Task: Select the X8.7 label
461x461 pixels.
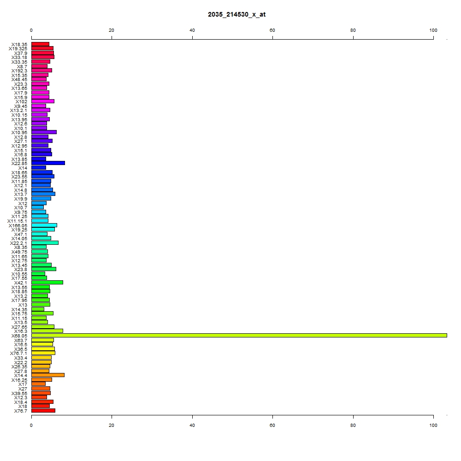Action: pos(22,66)
